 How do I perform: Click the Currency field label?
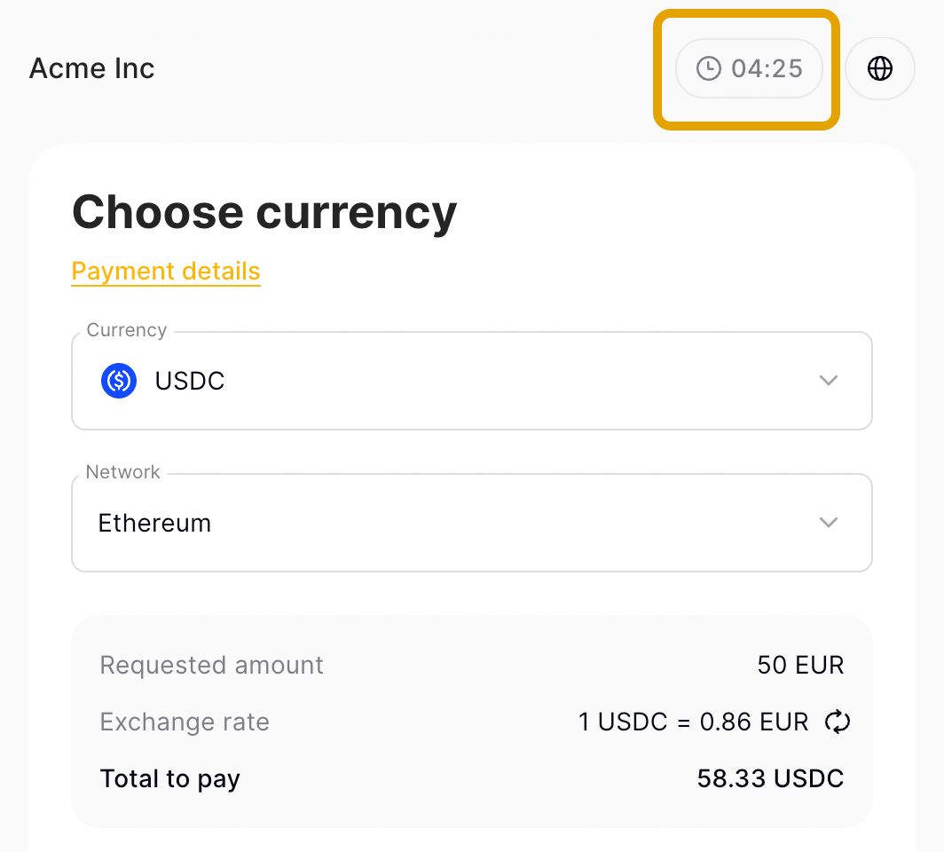tap(126, 330)
